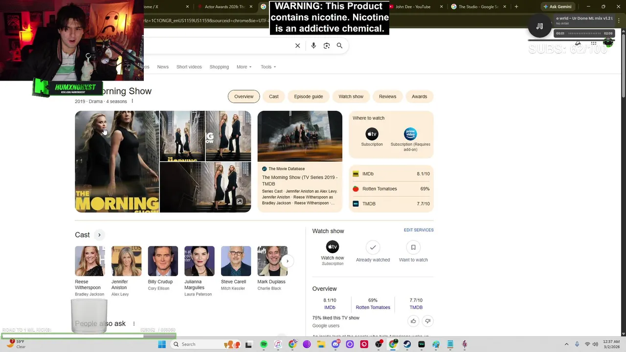Screen dimensions: 626x352
Task: Open Reese Witherspoon cast photo
Action: point(89,261)
